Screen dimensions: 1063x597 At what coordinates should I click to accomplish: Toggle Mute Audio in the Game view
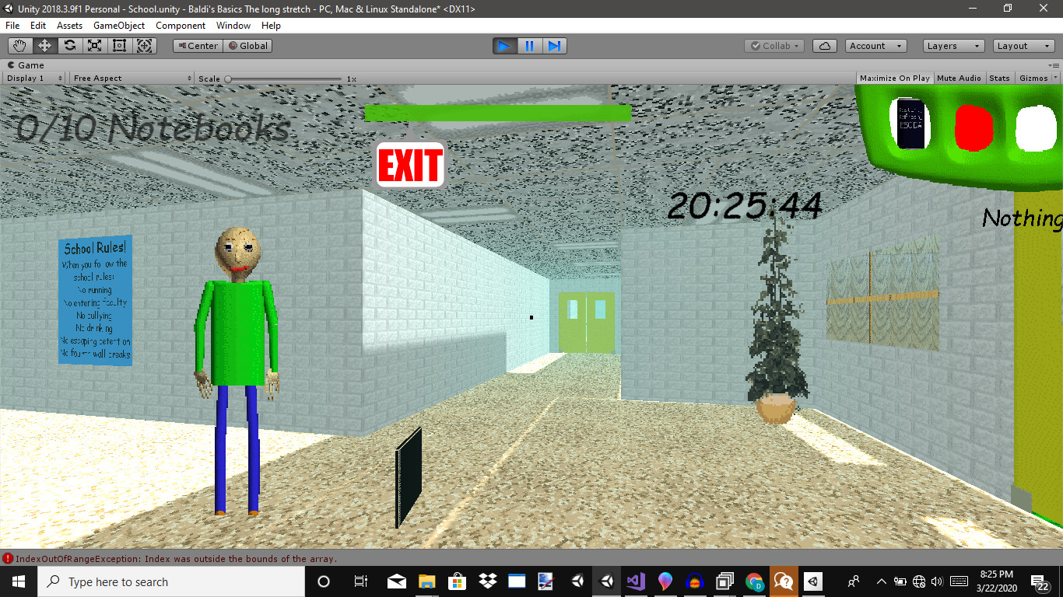pos(959,79)
